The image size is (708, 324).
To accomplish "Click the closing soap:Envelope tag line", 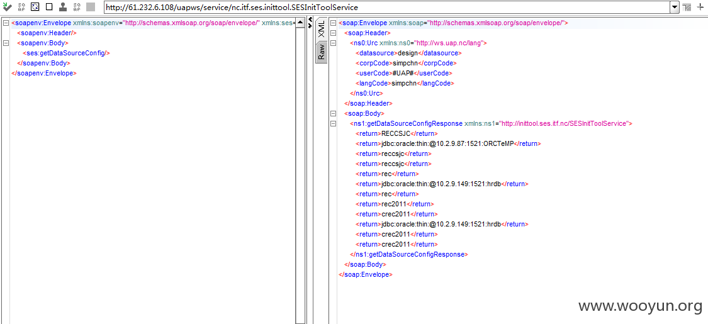I will 365,274.
